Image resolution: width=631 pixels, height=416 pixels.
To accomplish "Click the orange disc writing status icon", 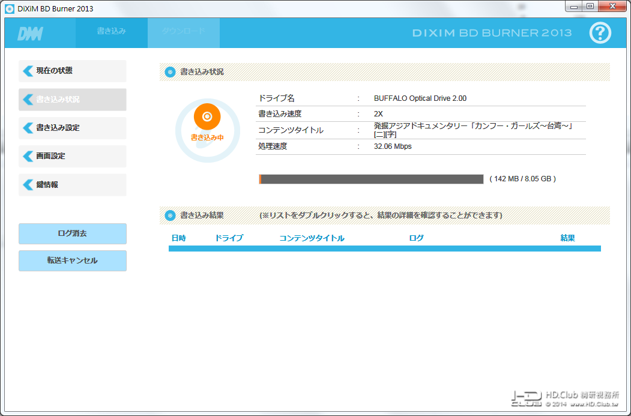I will click(207, 116).
